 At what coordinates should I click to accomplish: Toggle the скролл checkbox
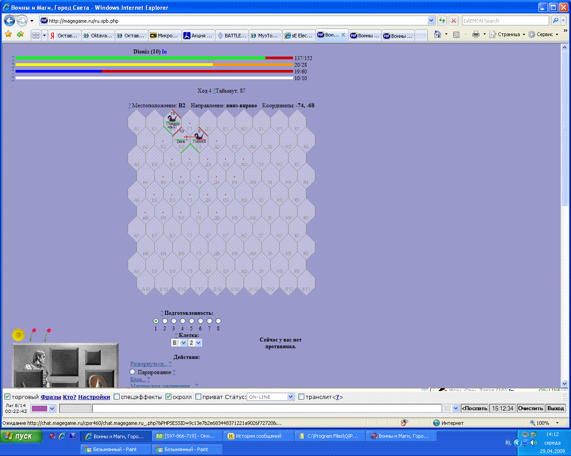click(168, 397)
